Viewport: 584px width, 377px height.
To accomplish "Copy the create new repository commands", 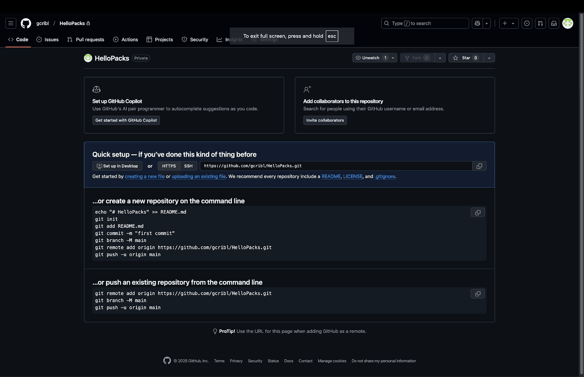I will pyautogui.click(x=477, y=213).
